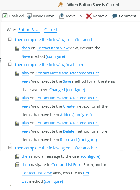Viewport: 140px width, 190px height.
Task: Select action icon beside Contact Item View Save
Action: (x=17, y=48)
